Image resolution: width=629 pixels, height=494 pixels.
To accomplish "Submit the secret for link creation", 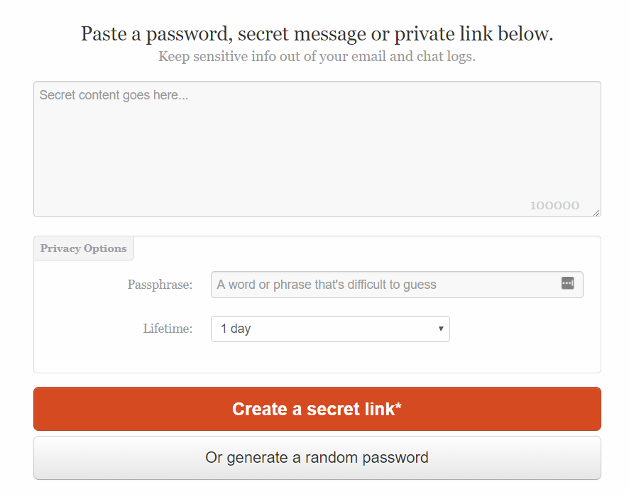I will click(317, 409).
